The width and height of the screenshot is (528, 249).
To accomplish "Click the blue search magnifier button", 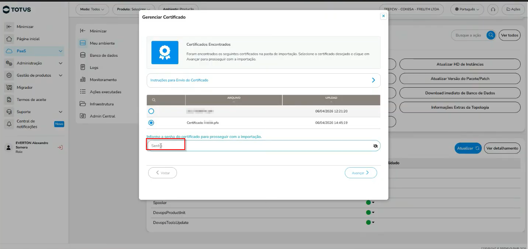I will tap(491, 35).
